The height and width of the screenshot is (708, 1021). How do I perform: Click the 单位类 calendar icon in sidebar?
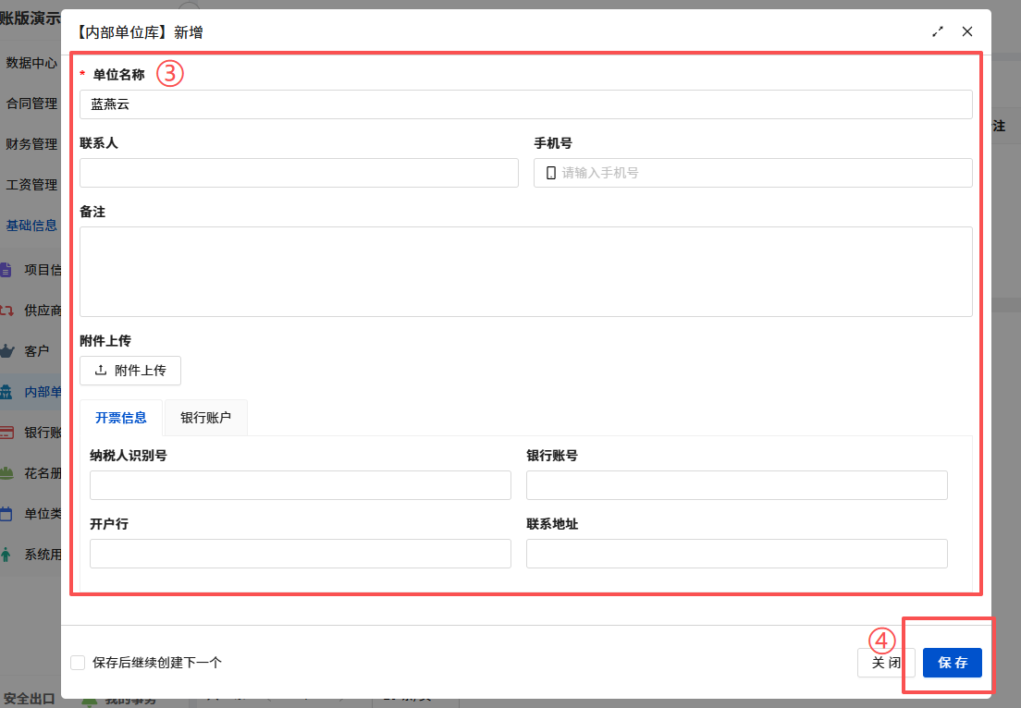pyautogui.click(x=6, y=513)
